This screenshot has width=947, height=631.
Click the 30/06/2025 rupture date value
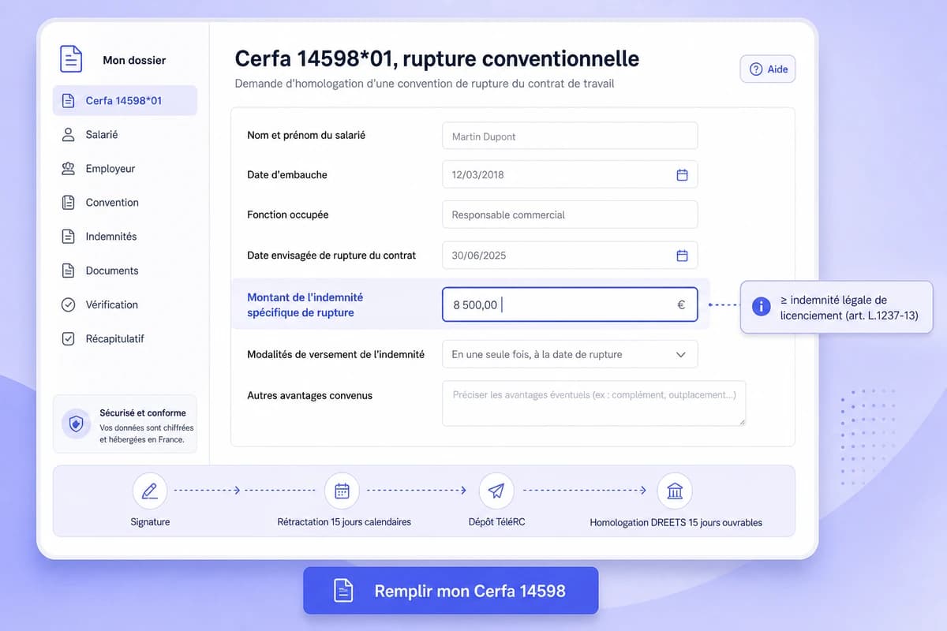click(x=477, y=256)
